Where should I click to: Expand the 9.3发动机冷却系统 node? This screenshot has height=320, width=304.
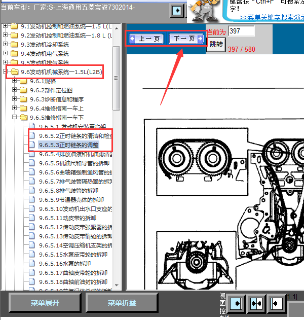point(5,44)
